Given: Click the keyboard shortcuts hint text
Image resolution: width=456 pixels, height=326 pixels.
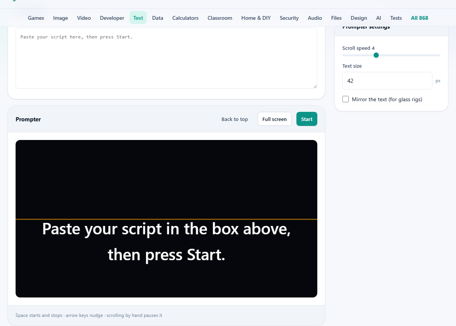Looking at the screenshot, I should coord(89,315).
